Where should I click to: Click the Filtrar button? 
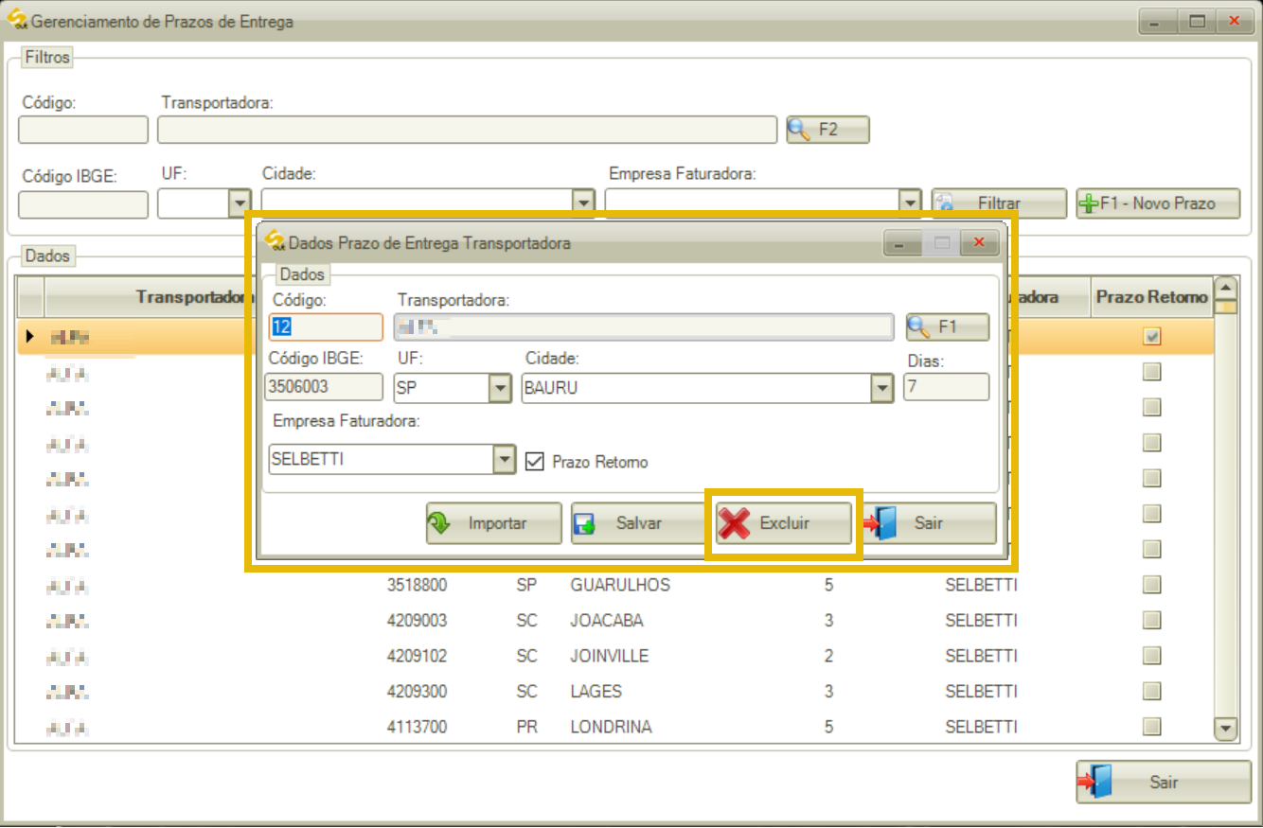click(x=999, y=203)
